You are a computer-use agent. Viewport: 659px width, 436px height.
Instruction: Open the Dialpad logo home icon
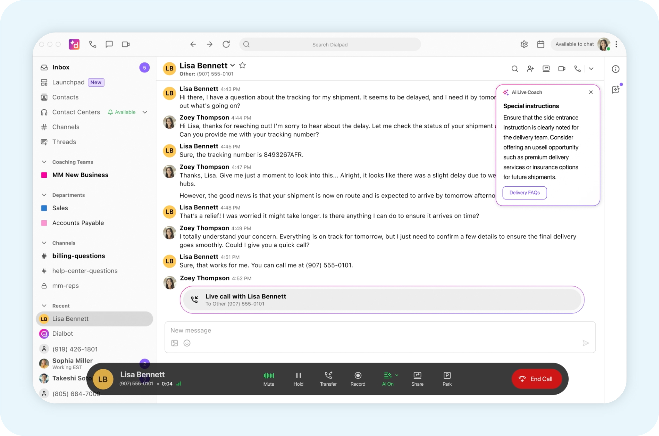pyautogui.click(x=74, y=44)
